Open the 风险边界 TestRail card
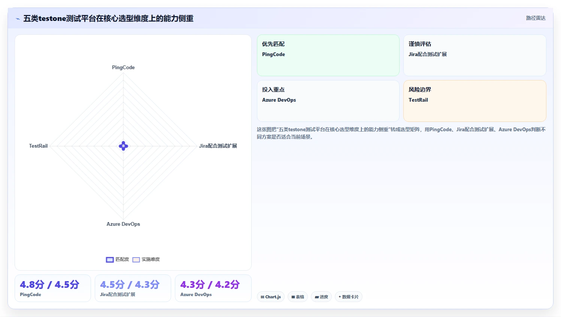 click(x=474, y=101)
